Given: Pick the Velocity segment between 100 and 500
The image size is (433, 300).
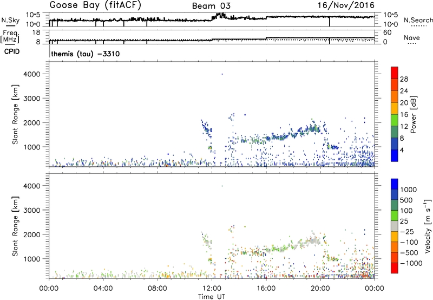Looking at the screenshot, I should pyautogui.click(x=395, y=205).
